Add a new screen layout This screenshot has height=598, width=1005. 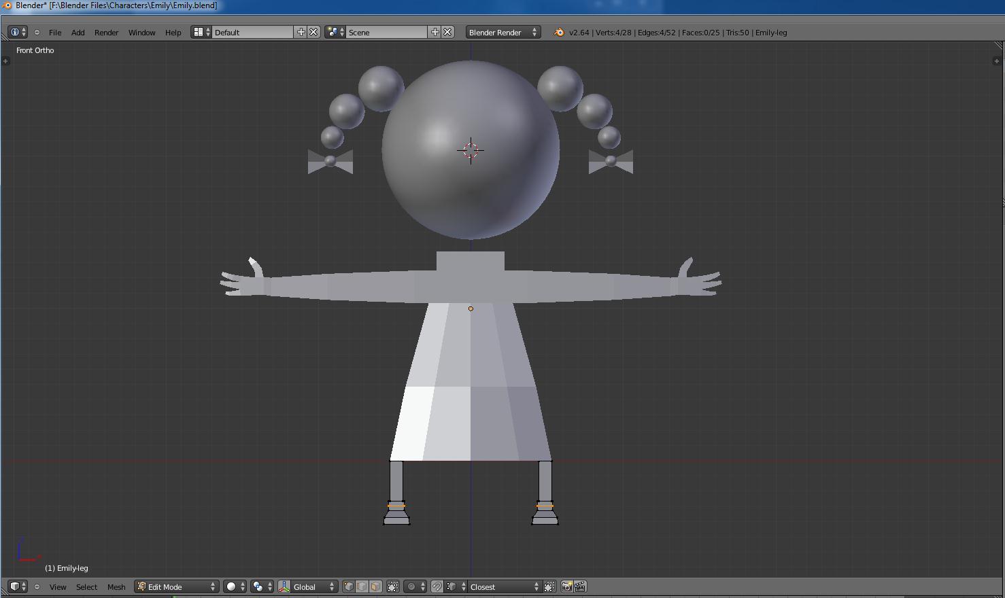[x=301, y=32]
